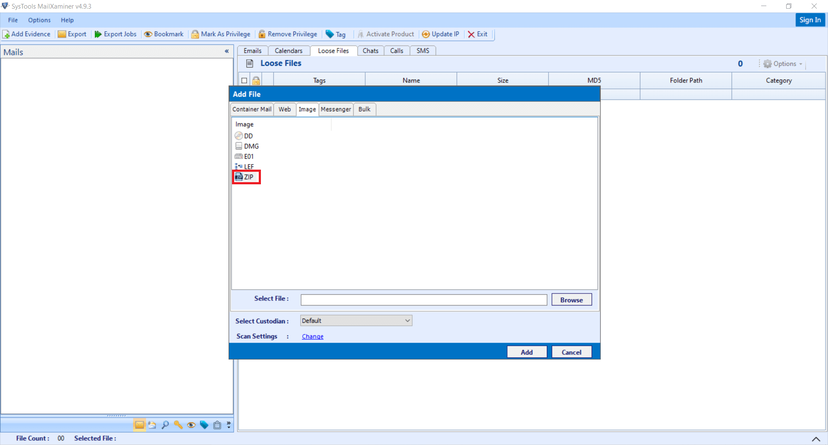Click inside the Select File input field
The width and height of the screenshot is (828, 445).
pyautogui.click(x=423, y=300)
